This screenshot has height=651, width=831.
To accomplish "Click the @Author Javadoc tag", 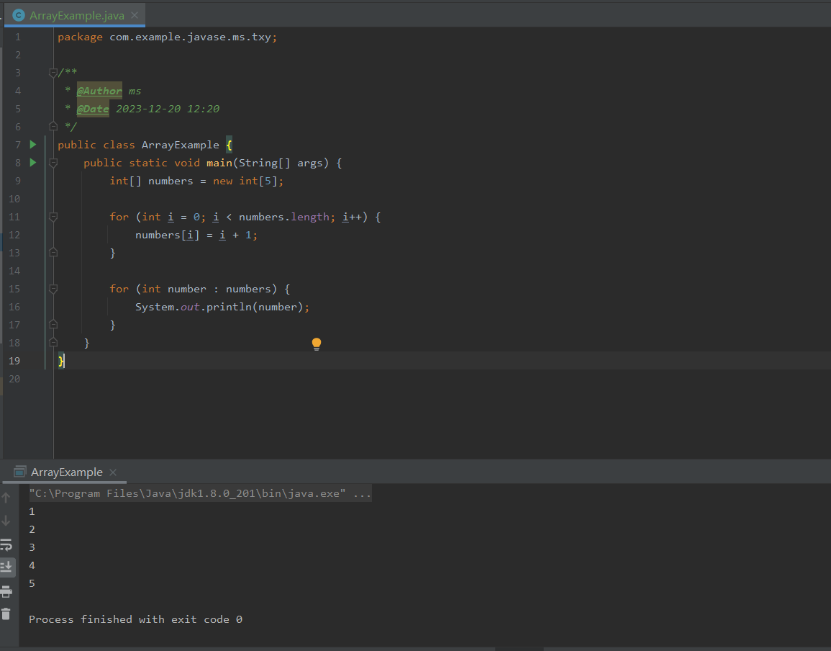I will (99, 91).
